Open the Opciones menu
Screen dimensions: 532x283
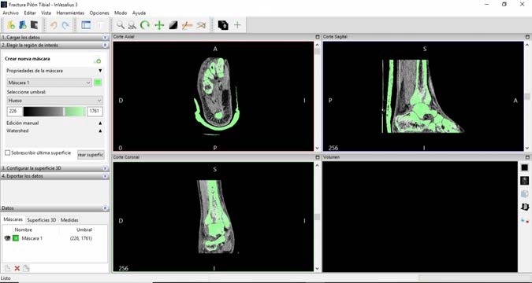(x=99, y=13)
